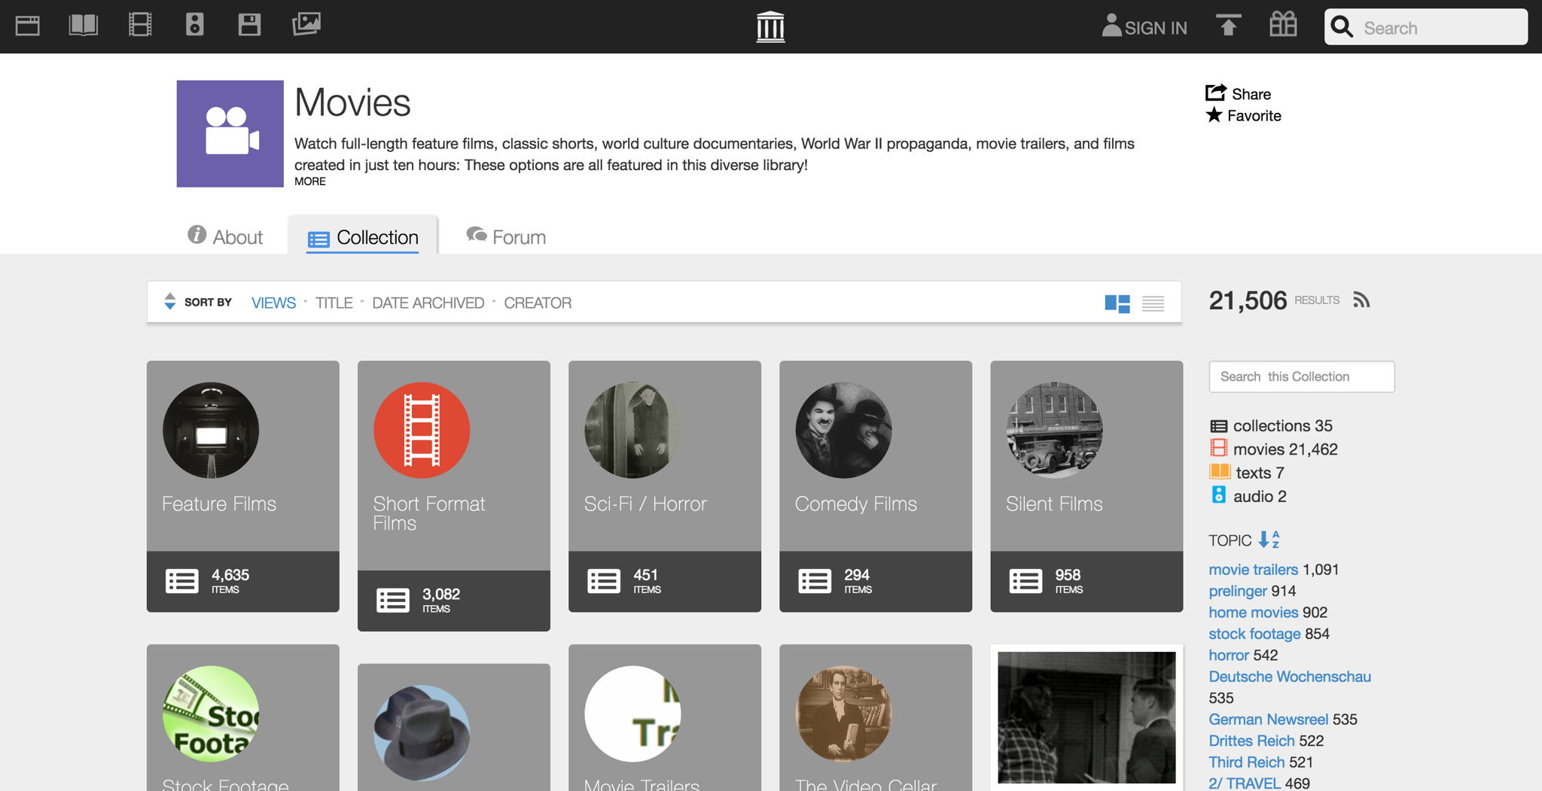Click the Sci-Fi / Horror circular thumbnail

click(632, 430)
